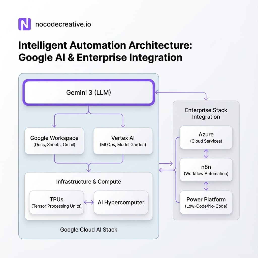Viewport: 258px width, 258px height.
Task: Click the n8n Workflow Automation node
Action: [x=206, y=170]
